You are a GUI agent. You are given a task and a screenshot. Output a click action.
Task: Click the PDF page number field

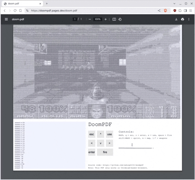[x=75, y=19]
